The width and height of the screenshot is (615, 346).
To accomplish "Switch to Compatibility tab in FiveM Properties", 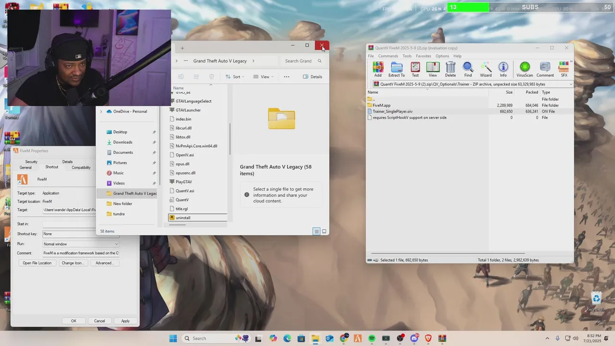I will click(x=81, y=168).
